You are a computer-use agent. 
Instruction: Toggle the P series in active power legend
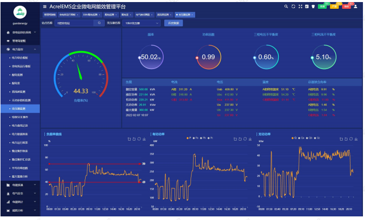tap(189, 138)
